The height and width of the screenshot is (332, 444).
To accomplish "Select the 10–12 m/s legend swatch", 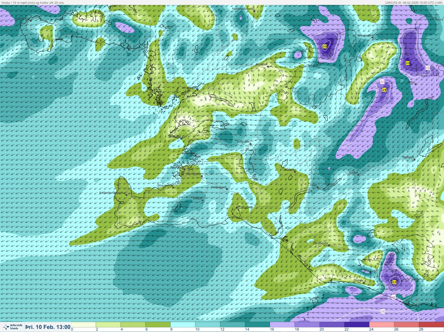I will click(208, 325).
